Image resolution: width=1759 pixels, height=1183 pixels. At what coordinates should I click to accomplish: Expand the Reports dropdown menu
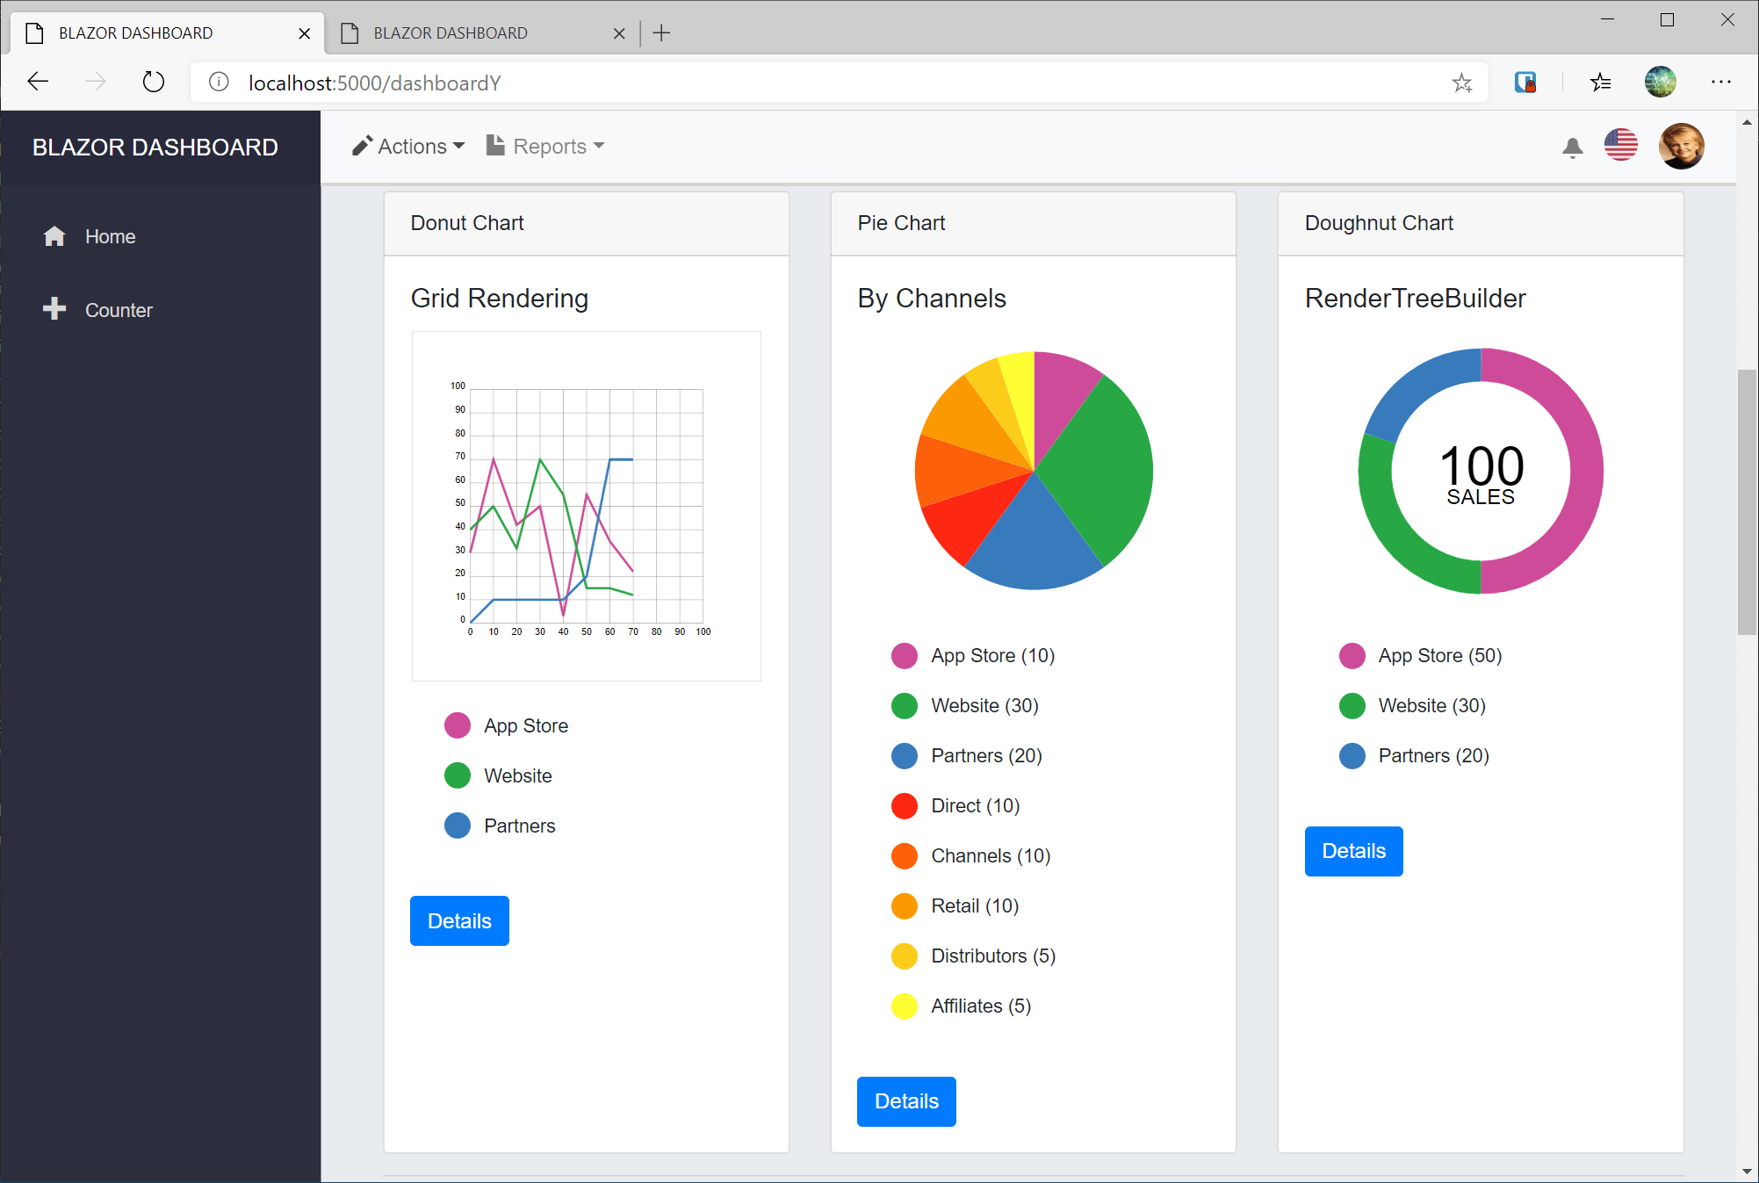pos(546,147)
